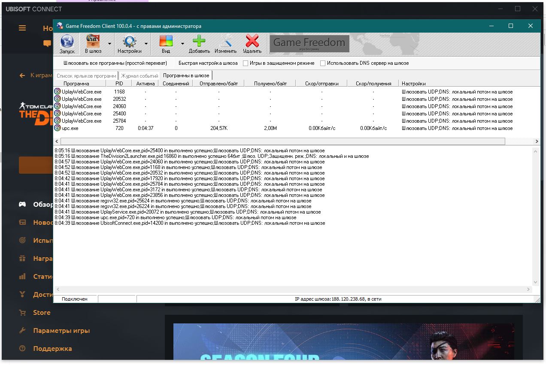
Task: Open 'Параметры игры' in the sidebar
Action: click(x=61, y=331)
